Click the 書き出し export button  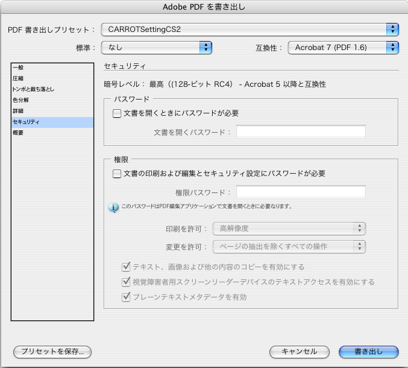[x=369, y=352]
